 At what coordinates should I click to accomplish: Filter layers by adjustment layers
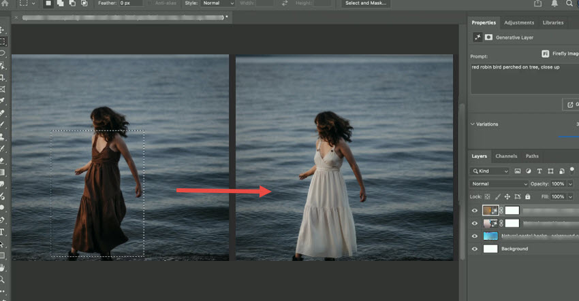pos(529,171)
